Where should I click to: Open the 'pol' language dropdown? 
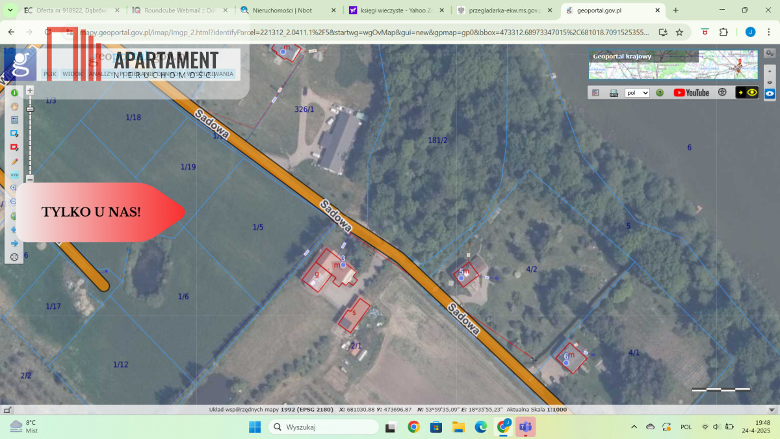[x=637, y=93]
